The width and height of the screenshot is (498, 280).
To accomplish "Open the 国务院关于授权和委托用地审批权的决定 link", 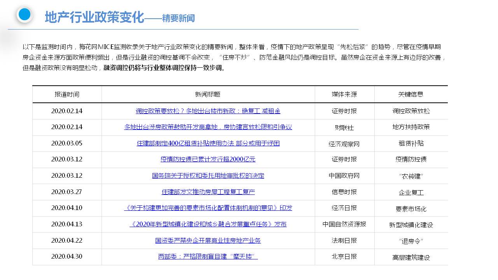I will (208, 175).
